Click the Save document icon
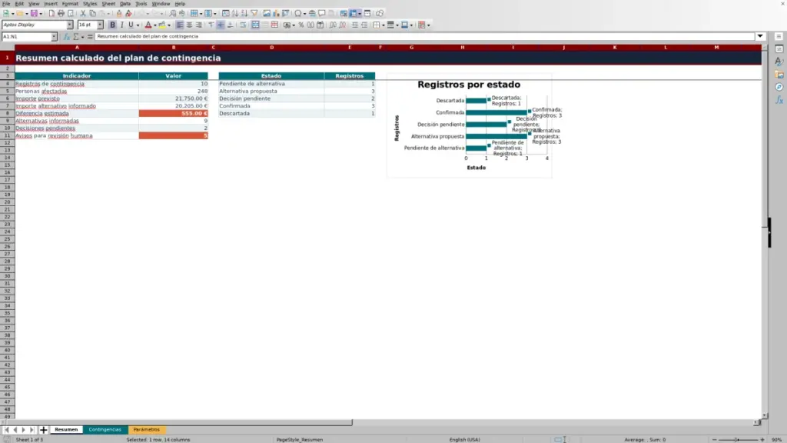 click(34, 13)
